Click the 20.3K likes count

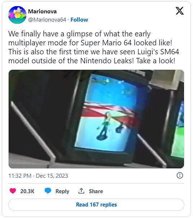click(27, 191)
